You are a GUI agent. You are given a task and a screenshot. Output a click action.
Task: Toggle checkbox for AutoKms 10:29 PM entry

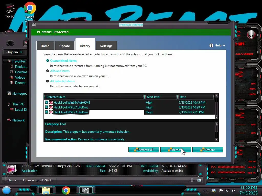tap(47, 107)
